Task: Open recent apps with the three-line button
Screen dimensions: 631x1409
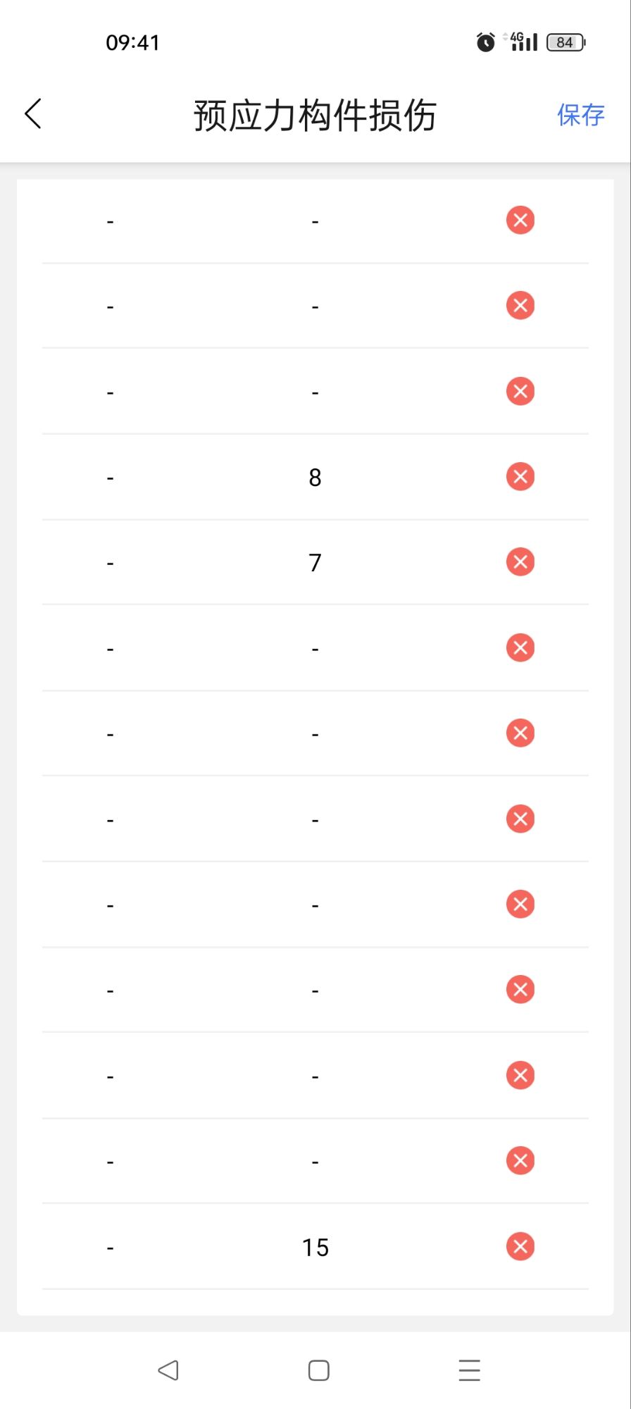Action: coord(469,1370)
